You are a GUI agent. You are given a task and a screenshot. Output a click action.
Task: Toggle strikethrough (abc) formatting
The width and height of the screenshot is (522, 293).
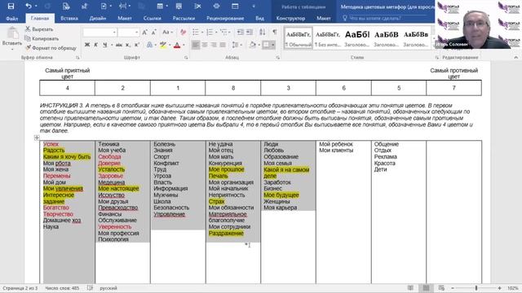[x=119, y=45]
